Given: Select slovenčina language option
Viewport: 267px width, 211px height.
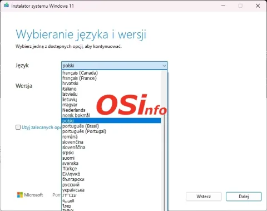Looking at the screenshot, I should tap(111, 142).
